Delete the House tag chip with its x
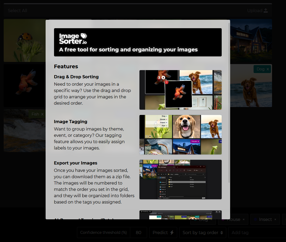The width and height of the screenshot is (286, 242). pos(244,219)
